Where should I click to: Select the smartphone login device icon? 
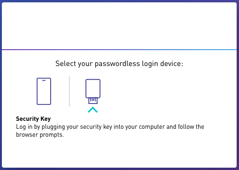[x=44, y=91]
